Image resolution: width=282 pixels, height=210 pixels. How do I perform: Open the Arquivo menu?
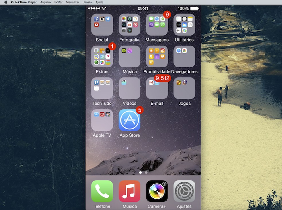[x=46, y=2]
